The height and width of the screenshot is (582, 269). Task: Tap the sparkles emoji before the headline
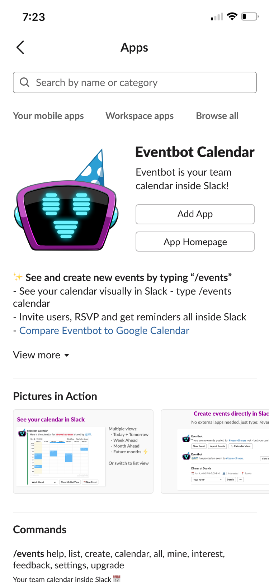point(18,277)
